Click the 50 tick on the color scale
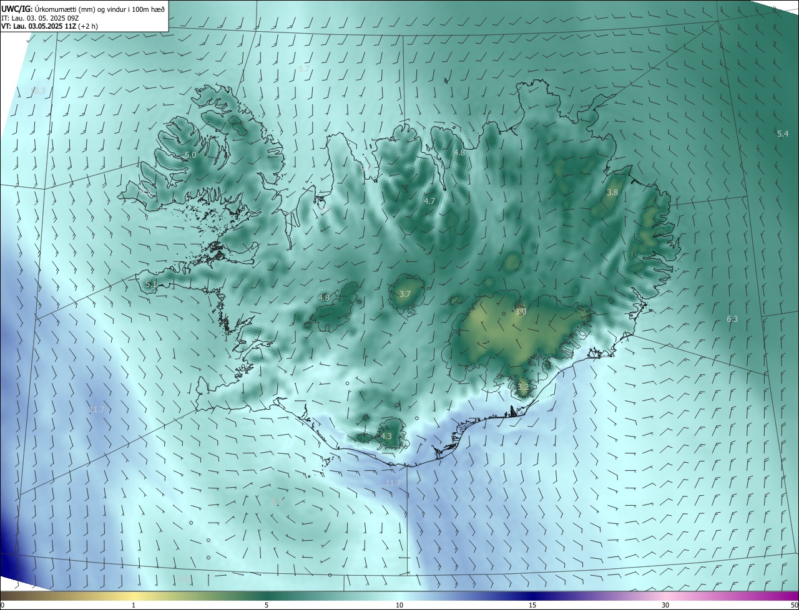Image resolution: width=799 pixels, height=610 pixels. [794, 605]
